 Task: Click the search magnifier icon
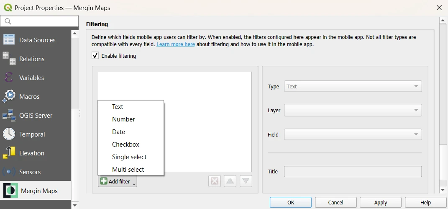8,21
